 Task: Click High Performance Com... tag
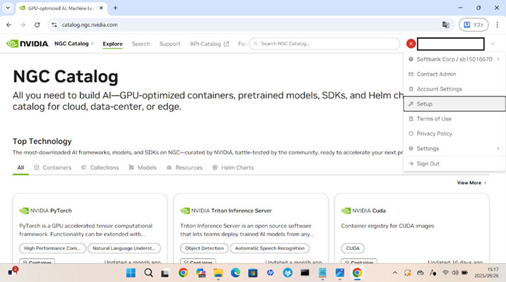[x=53, y=248]
